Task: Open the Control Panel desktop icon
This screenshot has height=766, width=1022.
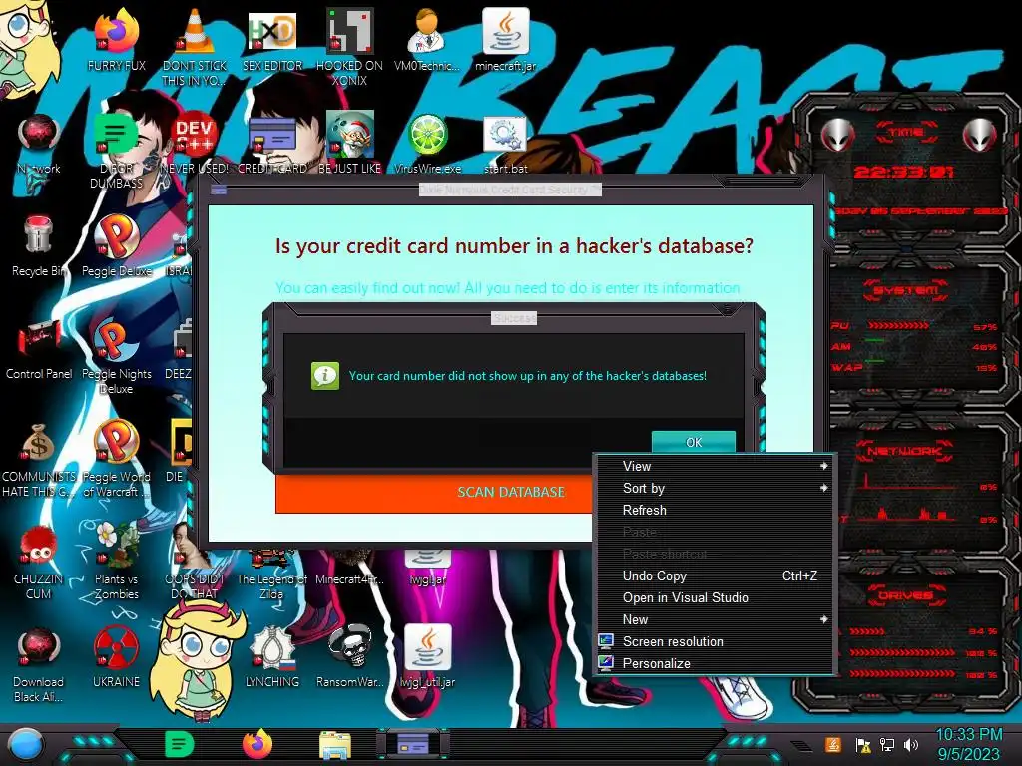Action: pos(39,340)
